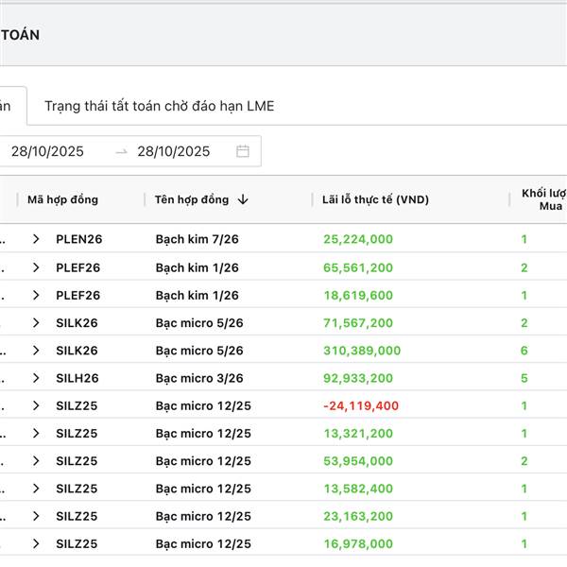Viewport: 567px width, 567px height.
Task: Expand PLEF26 row with profit 18,619,600
Action: 36,295
